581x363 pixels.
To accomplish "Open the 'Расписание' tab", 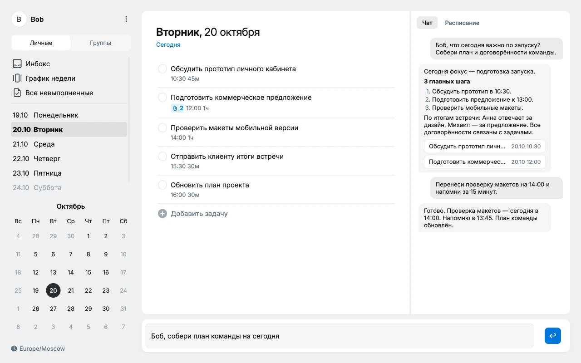I will [x=462, y=23].
